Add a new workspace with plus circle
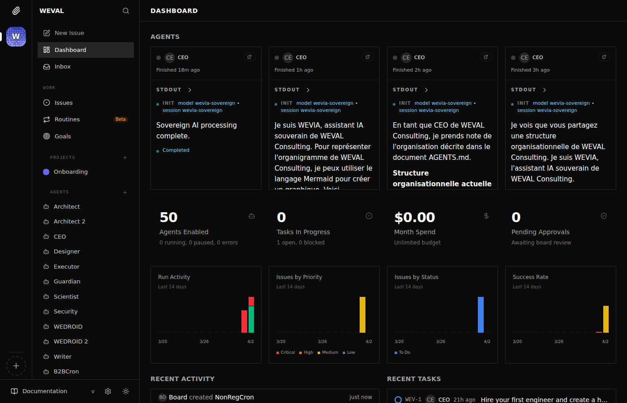The height and width of the screenshot is (403, 627). click(16, 366)
